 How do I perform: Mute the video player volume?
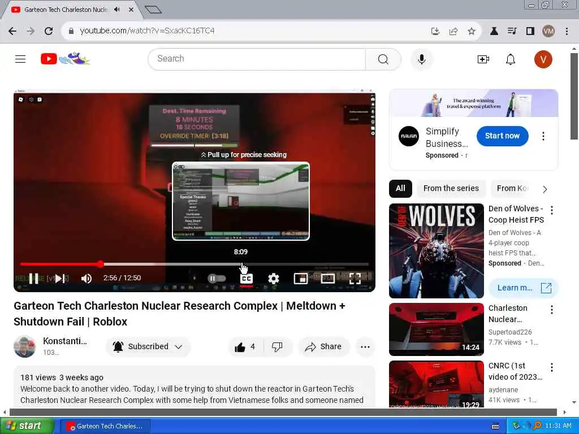[x=86, y=278]
